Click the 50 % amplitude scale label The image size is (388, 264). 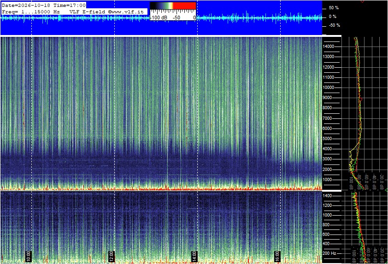tap(334, 8)
